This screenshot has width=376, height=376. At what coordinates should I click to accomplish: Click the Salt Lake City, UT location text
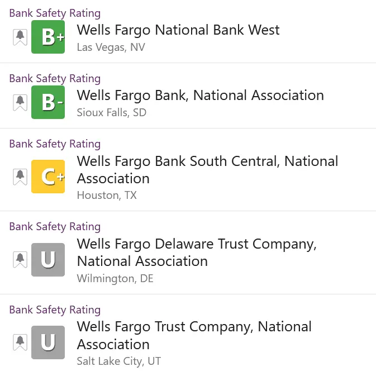click(118, 361)
